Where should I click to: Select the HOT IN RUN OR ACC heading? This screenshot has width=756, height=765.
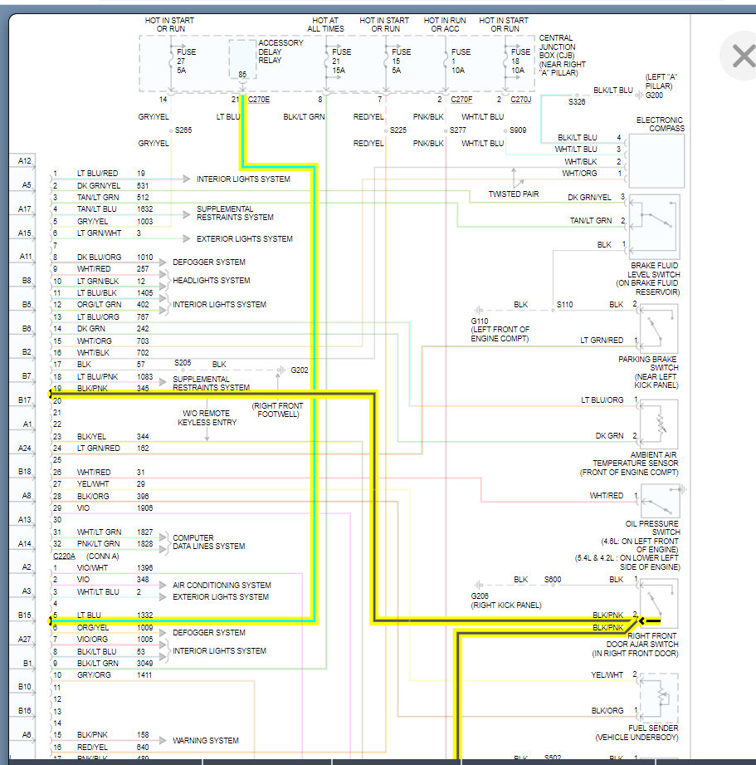pos(445,24)
